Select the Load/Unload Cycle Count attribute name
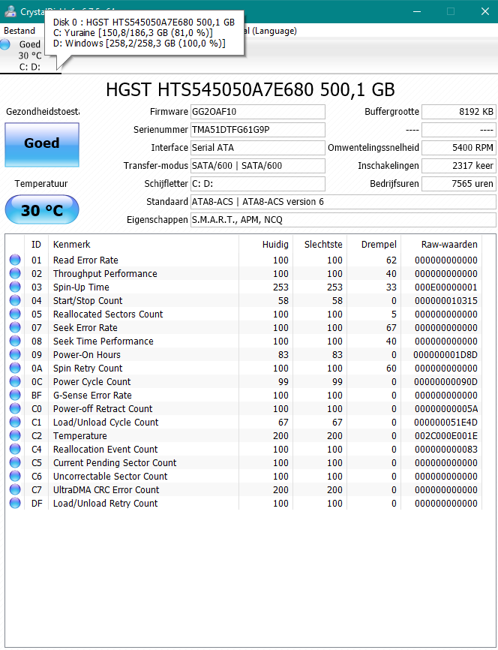Screen dimensions: 498x650 coord(106,423)
